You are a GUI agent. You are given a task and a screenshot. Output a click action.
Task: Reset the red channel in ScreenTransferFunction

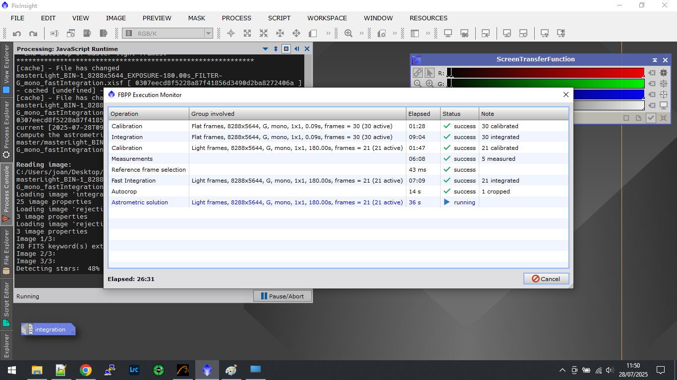pyautogui.click(x=652, y=73)
